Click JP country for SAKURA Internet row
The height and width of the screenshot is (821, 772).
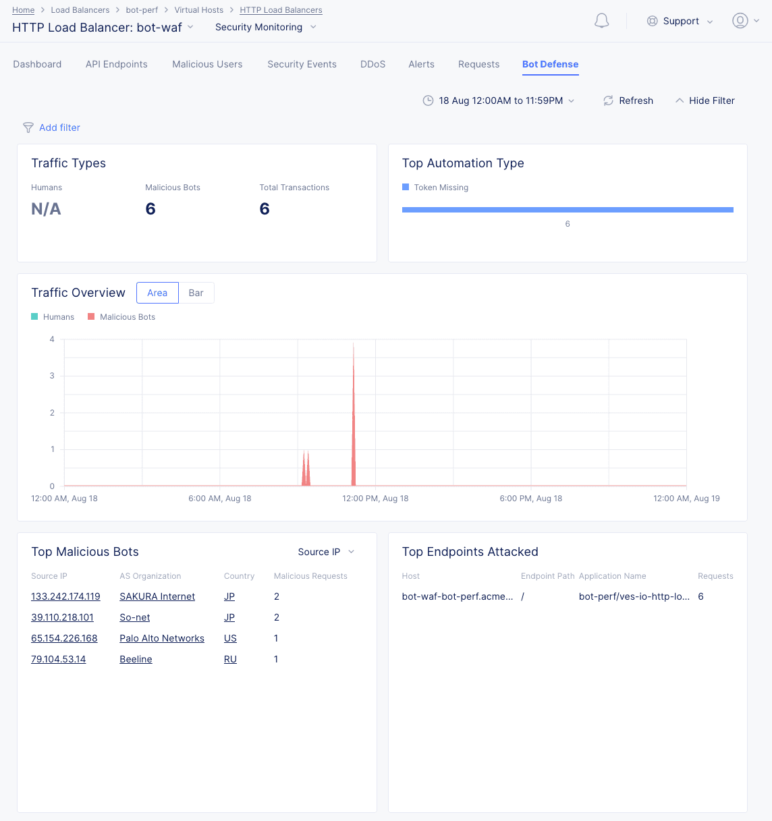coord(229,596)
